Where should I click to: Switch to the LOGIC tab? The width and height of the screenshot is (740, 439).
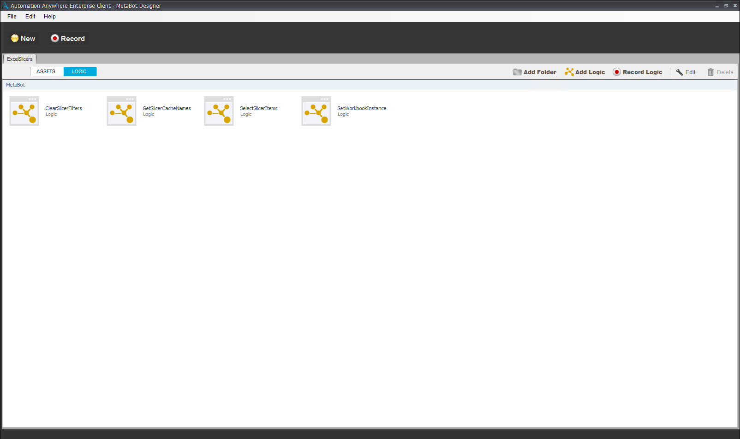(80, 71)
